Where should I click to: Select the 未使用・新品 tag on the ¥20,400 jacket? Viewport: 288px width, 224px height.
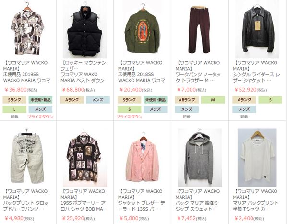(x=156, y=100)
